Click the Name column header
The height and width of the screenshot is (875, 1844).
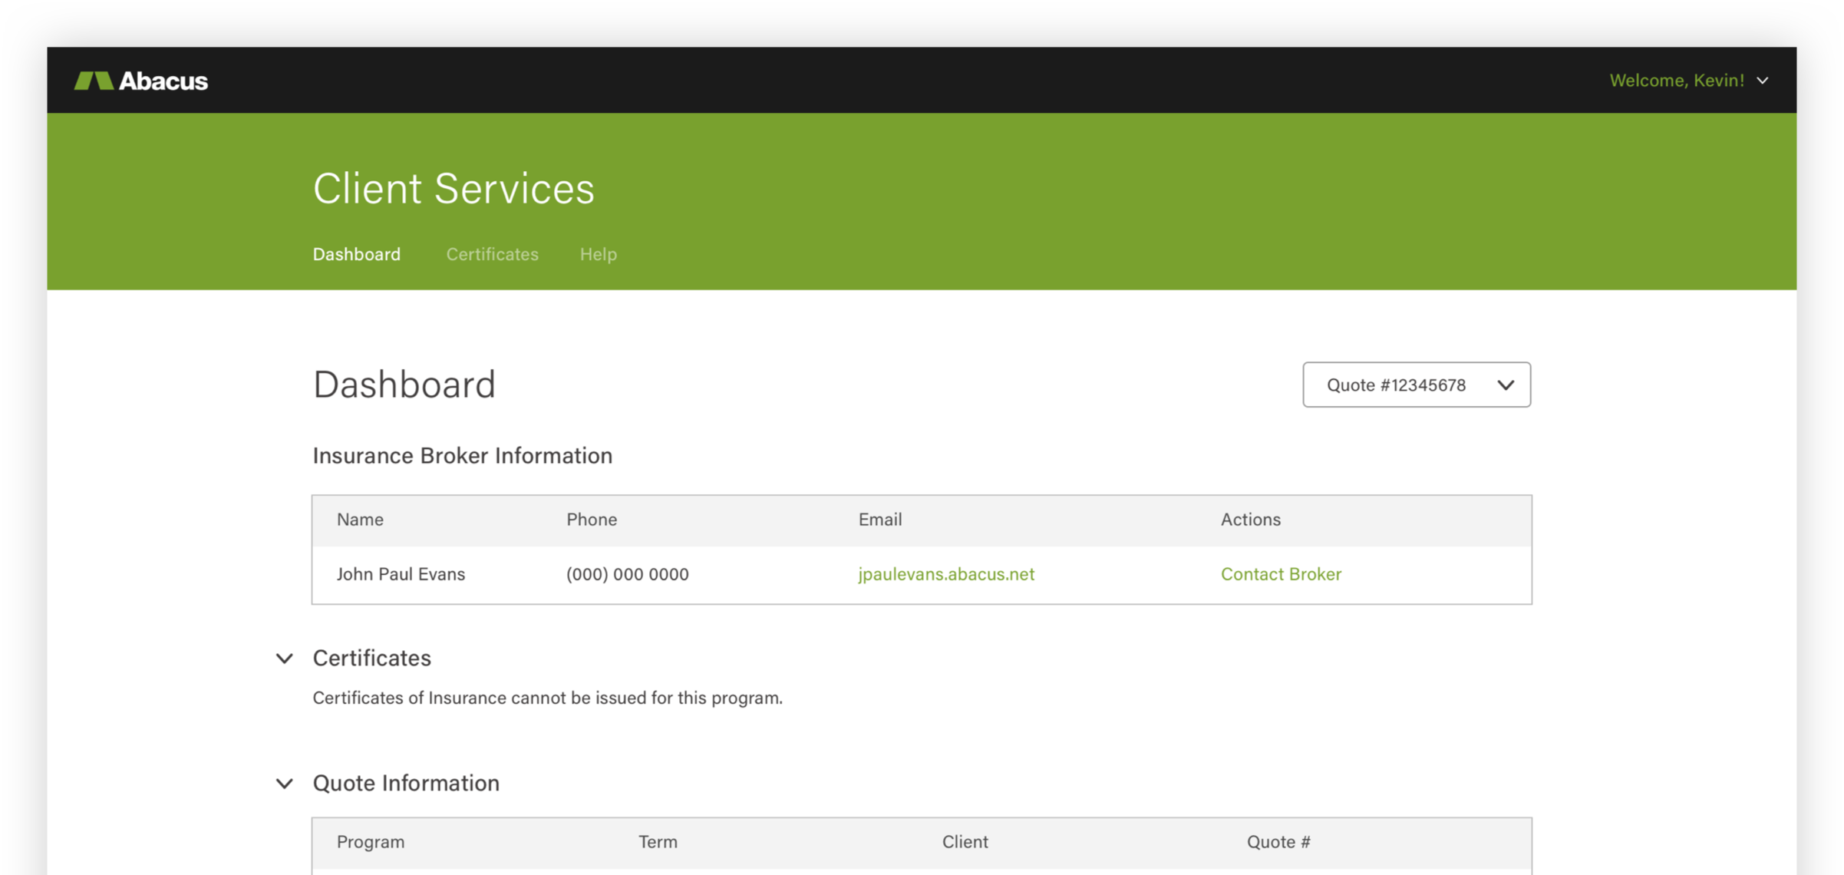point(360,520)
